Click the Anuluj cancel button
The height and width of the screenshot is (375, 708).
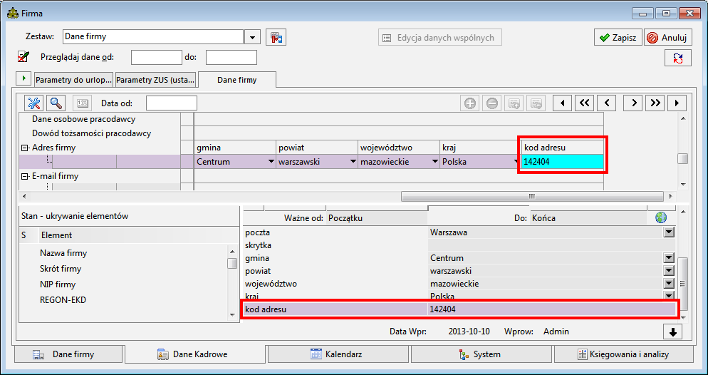click(x=667, y=37)
